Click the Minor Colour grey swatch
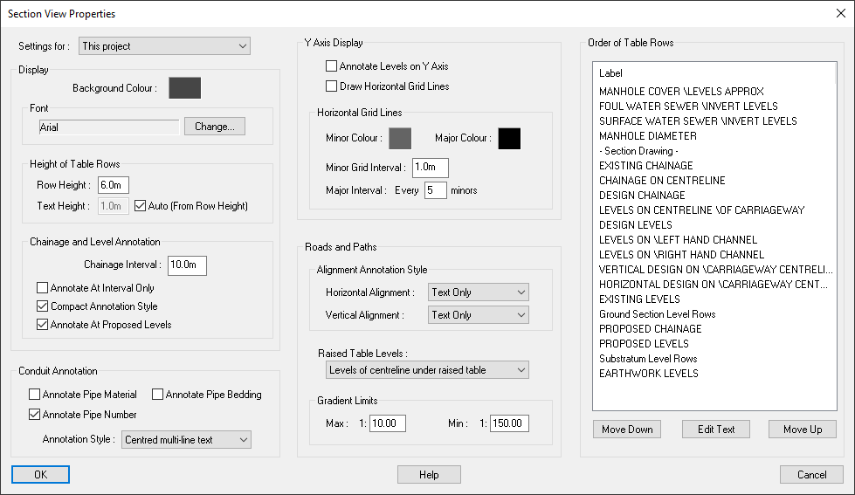 pos(400,138)
